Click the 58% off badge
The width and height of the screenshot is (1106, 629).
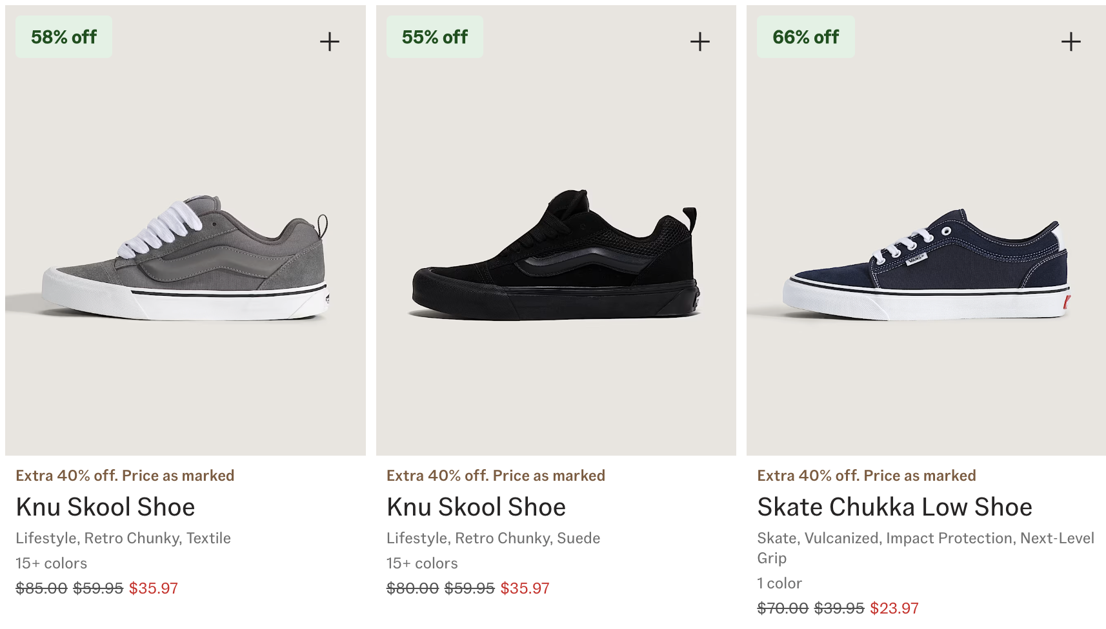64,37
